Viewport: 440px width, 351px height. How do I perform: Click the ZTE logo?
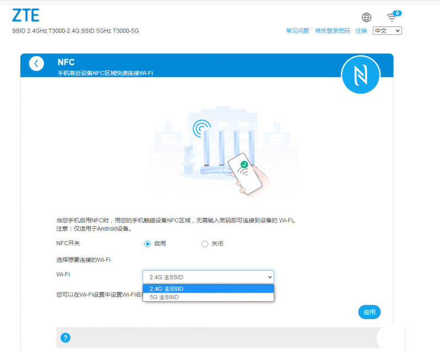(26, 15)
